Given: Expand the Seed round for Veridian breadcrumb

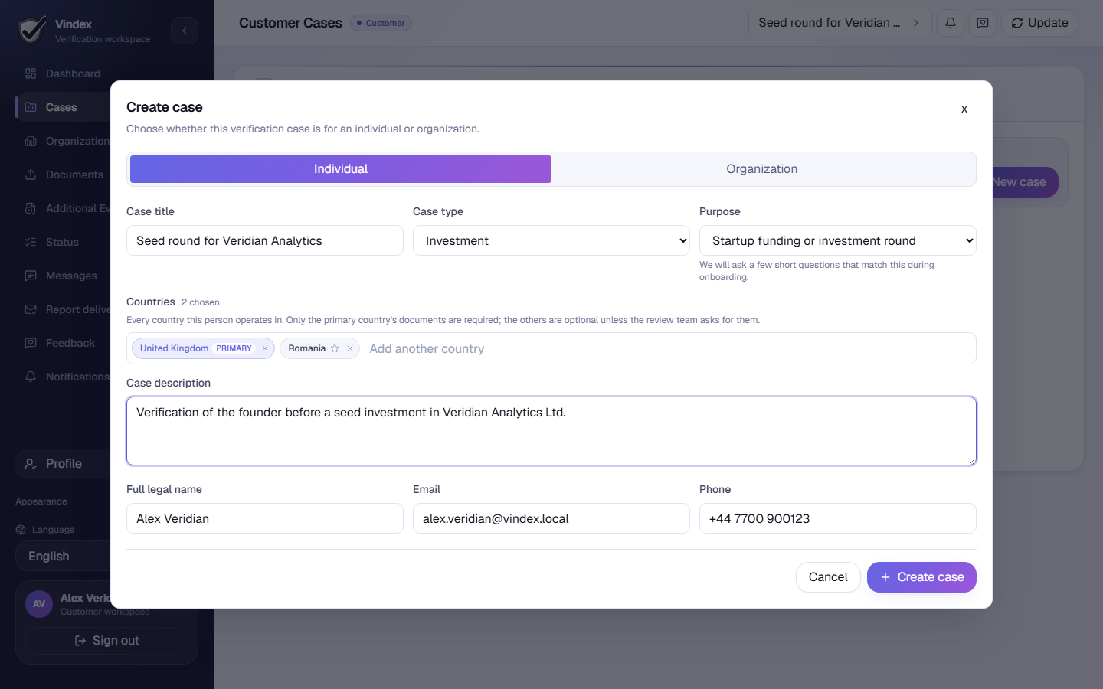Looking at the screenshot, I should click(840, 23).
